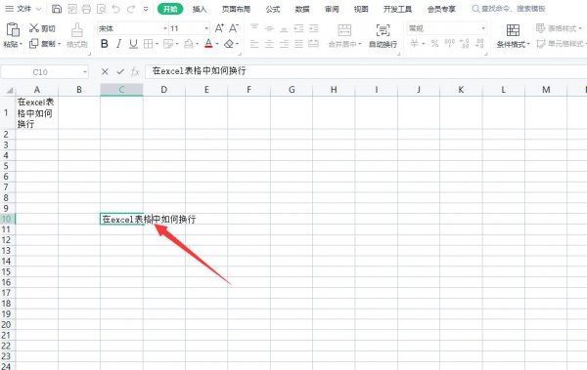Click the thousands separator icon
Screen dimensions: 587x370
click(450, 44)
